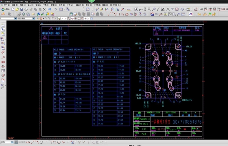Screen dimensions: 228x146
Task: Select the Note text 'A' tool
Action: pos(136,9)
